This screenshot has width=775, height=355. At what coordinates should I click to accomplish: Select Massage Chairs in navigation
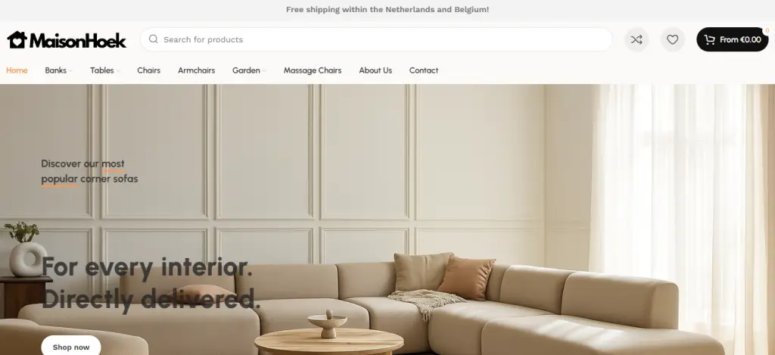tap(313, 70)
